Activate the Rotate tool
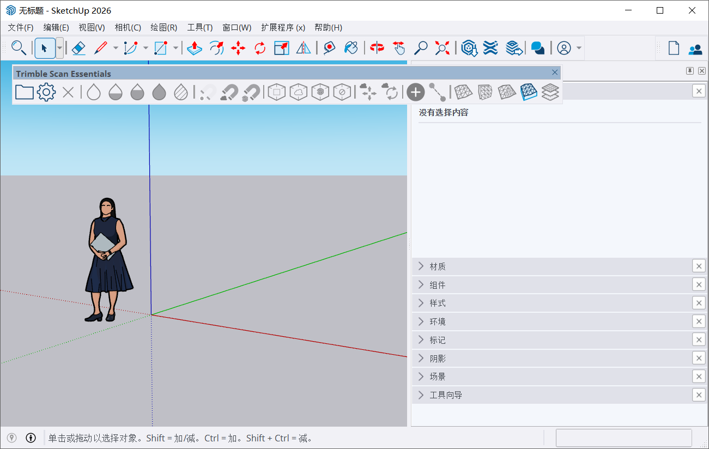 260,48
